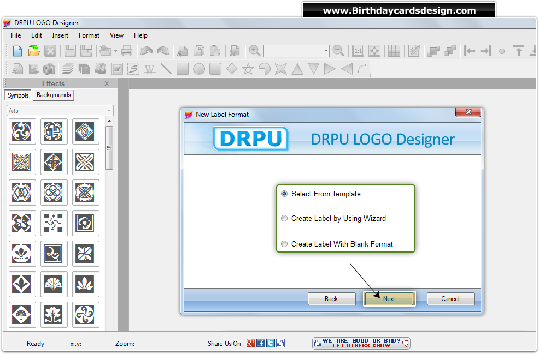Viewport: 539px width, 354px height.
Task: Click the fit to window icon
Action: pos(374,51)
